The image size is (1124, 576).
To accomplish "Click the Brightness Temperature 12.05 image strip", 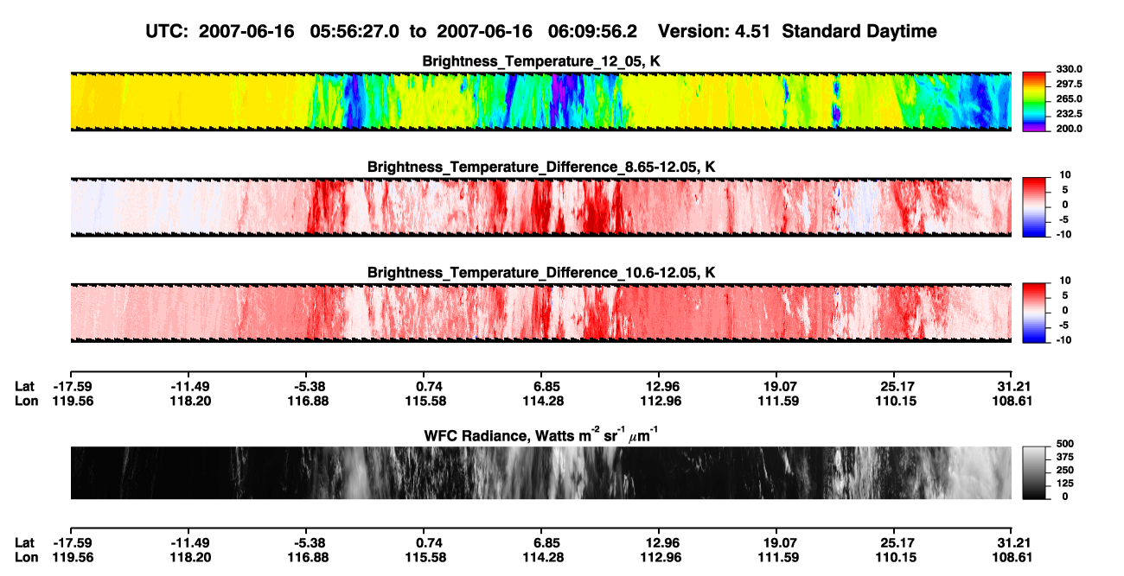I will click(540, 101).
